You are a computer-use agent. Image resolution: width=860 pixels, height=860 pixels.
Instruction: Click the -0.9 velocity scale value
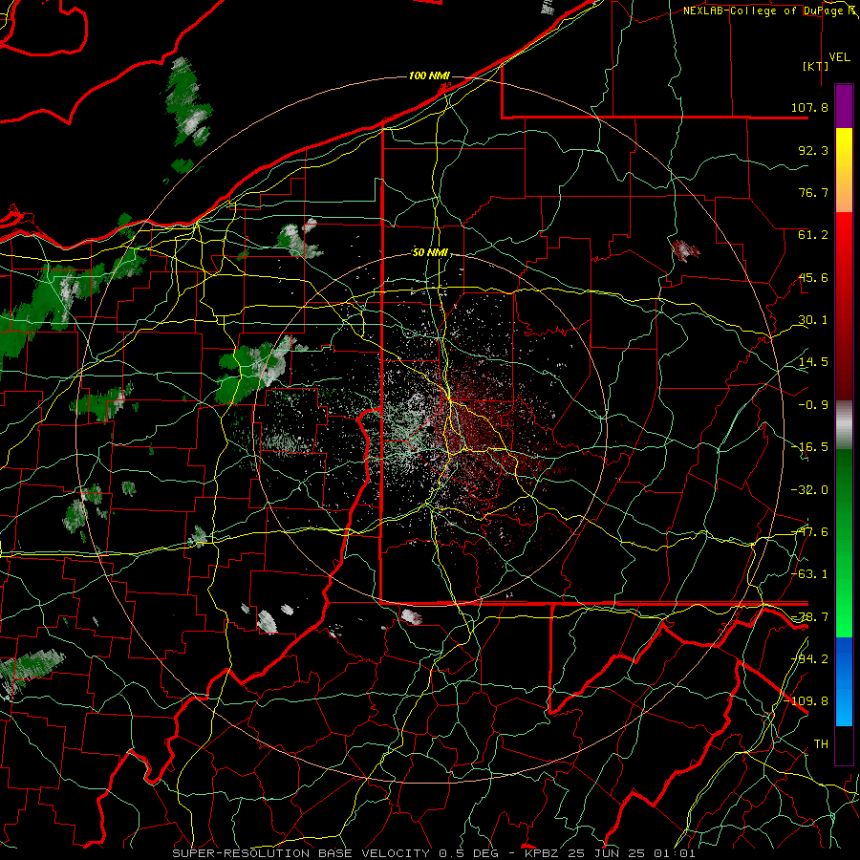point(813,405)
